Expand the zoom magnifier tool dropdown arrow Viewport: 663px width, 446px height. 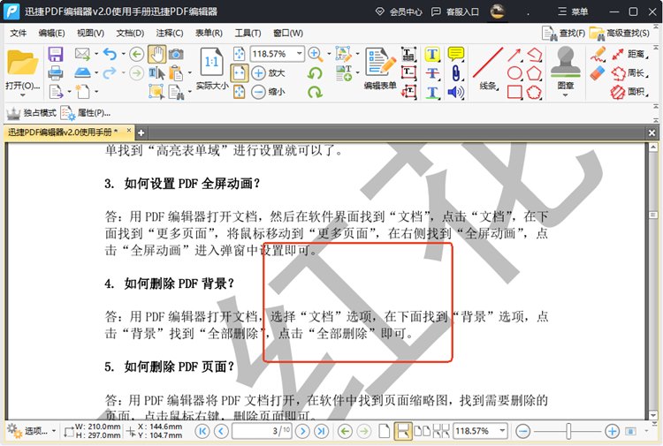pos(329,54)
